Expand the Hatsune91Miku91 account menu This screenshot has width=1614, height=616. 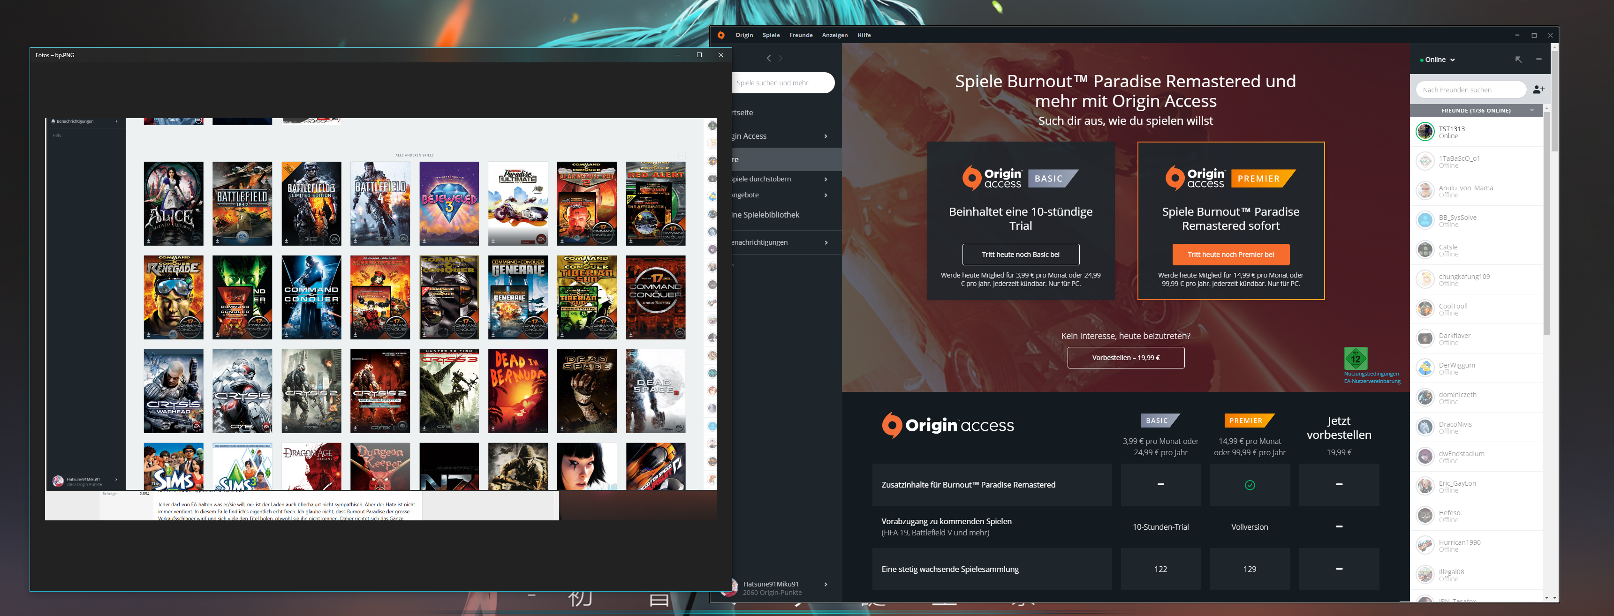tap(825, 585)
